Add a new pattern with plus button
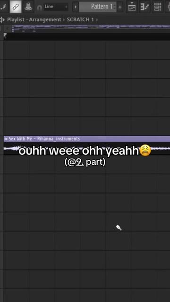This screenshot has width=170, height=302. pyautogui.click(x=120, y=7)
